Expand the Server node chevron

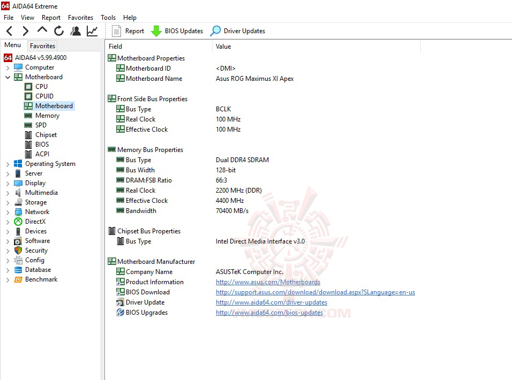pyautogui.click(x=8, y=174)
